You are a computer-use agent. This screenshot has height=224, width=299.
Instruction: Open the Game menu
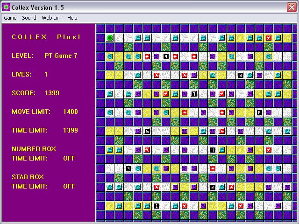tap(10, 18)
